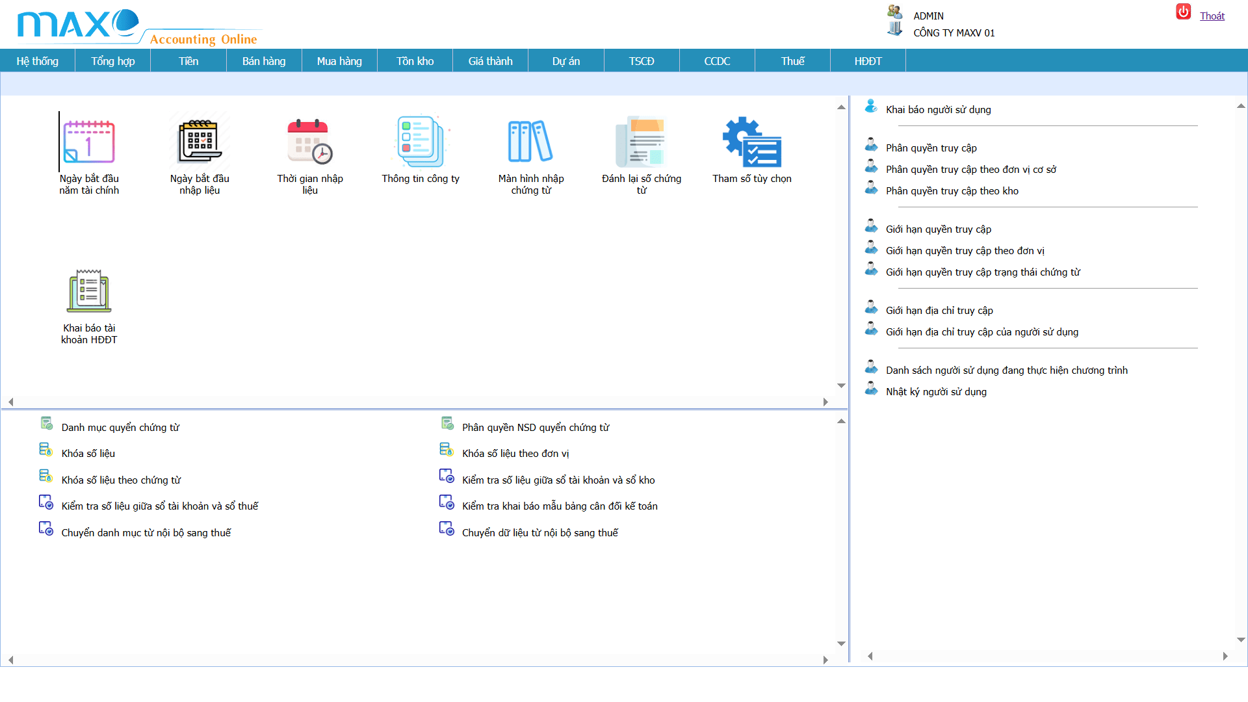The image size is (1248, 702).
Task: Click icon beside Chuyển dữ liệu từ nội bộ sang thuế
Action: click(447, 528)
